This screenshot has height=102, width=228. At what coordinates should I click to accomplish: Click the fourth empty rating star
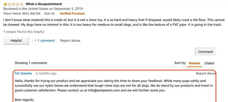click(17, 4)
